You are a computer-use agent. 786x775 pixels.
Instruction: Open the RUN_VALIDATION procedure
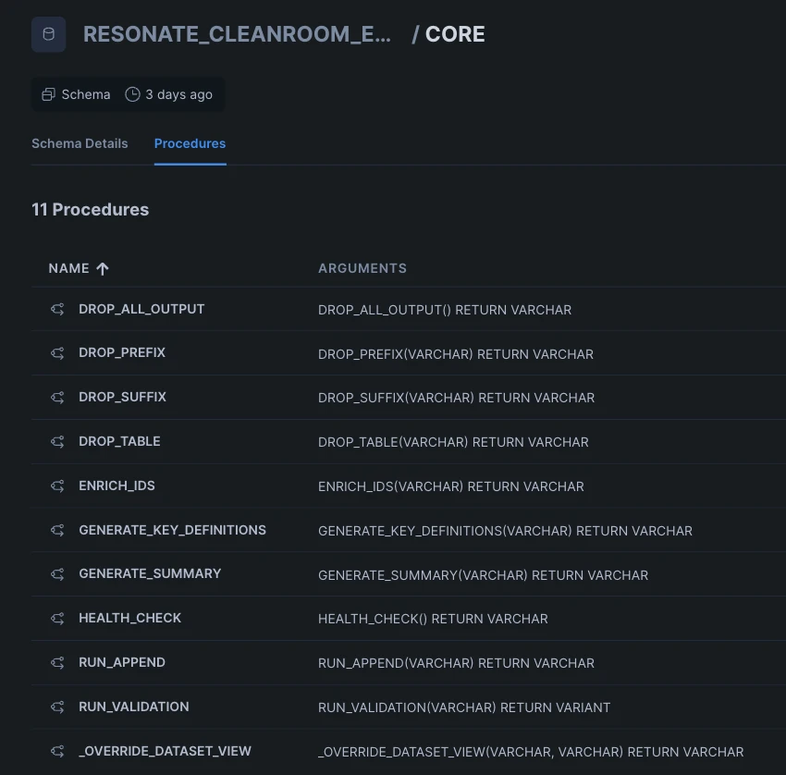coord(134,707)
